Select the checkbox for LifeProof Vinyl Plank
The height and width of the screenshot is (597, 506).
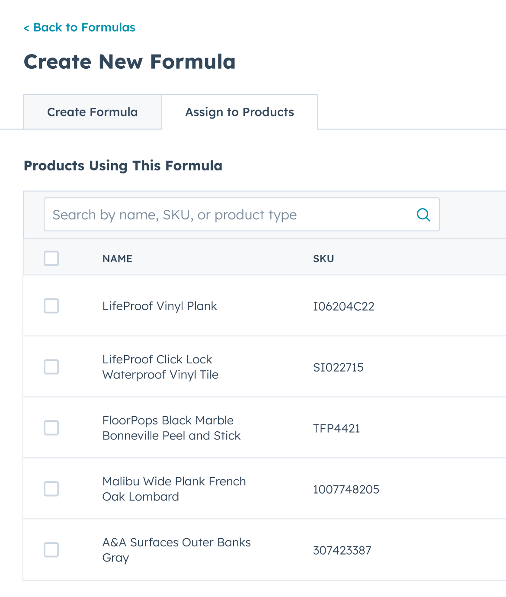[51, 306]
